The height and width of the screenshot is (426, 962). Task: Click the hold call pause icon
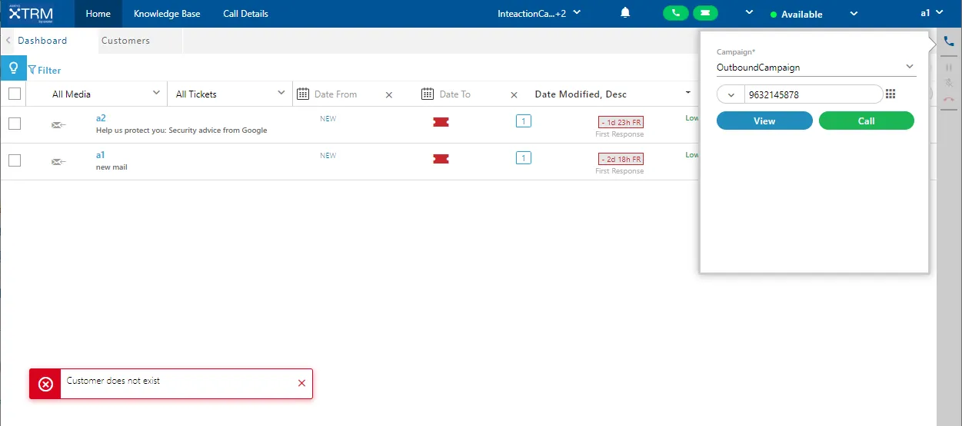[949, 68]
